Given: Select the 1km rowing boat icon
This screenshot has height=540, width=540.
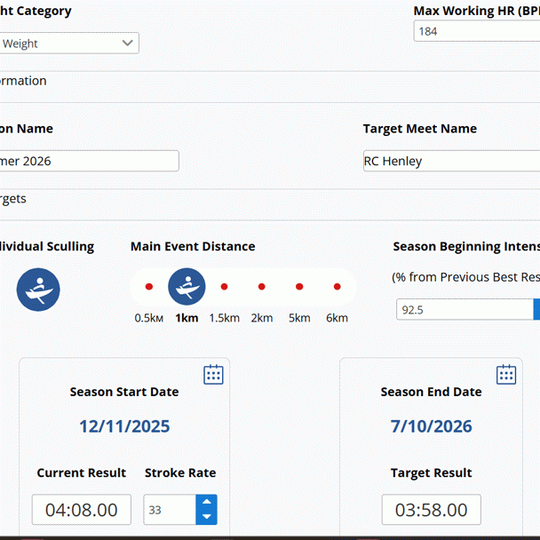Looking at the screenshot, I should pyautogui.click(x=187, y=287).
